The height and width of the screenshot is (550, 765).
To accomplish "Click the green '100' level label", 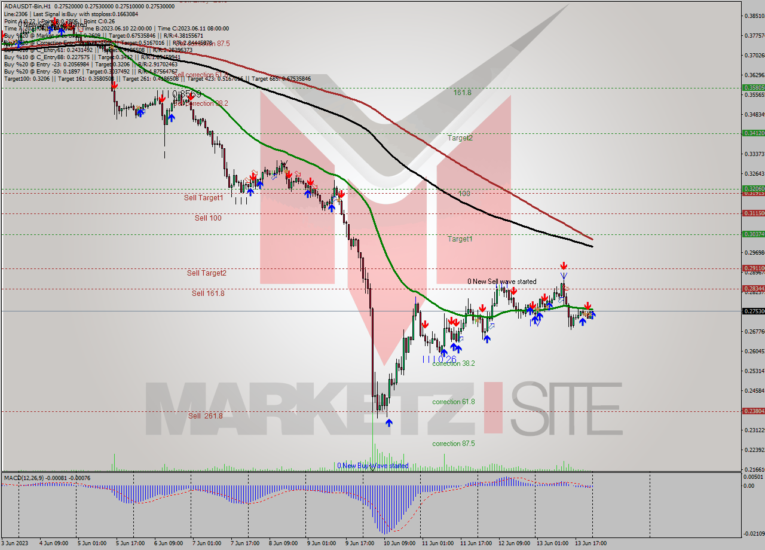I will [464, 194].
